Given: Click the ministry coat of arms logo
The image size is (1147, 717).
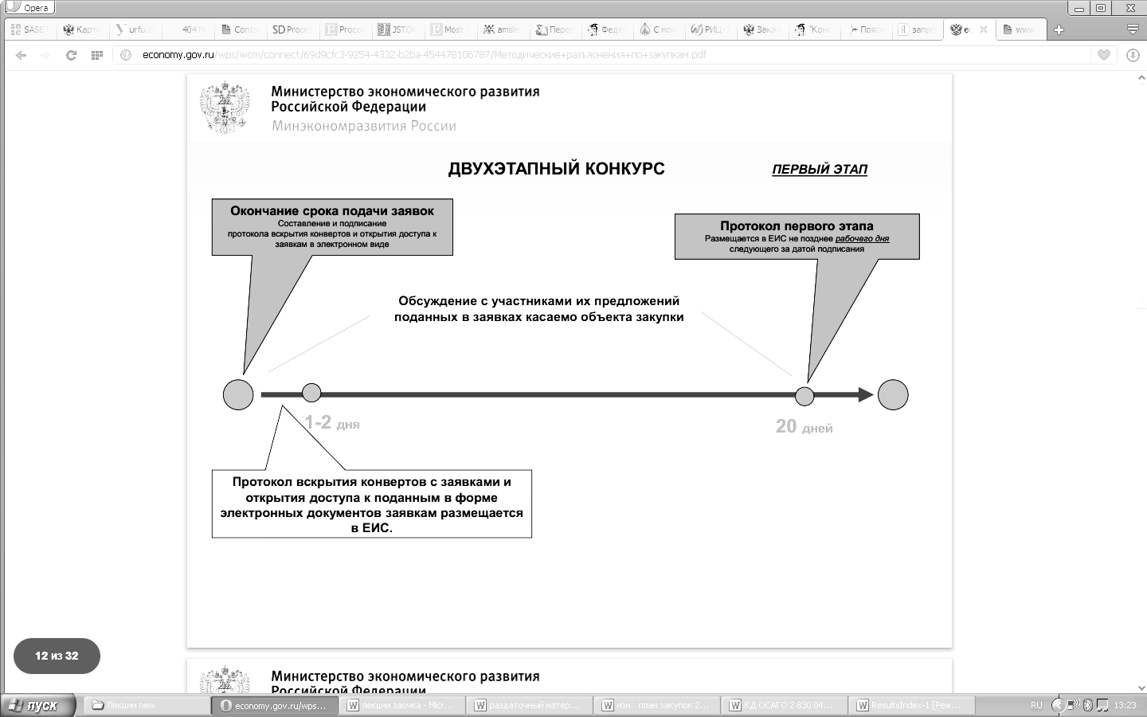Looking at the screenshot, I should [225, 107].
